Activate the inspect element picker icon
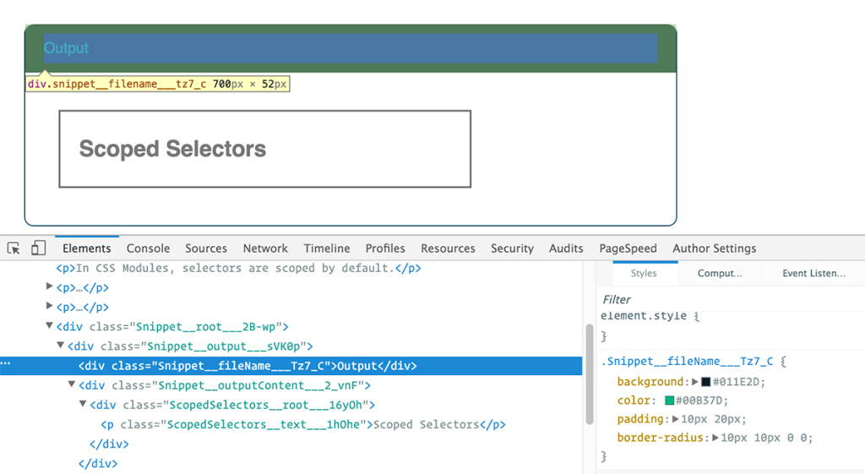This screenshot has width=865, height=474. [x=14, y=248]
